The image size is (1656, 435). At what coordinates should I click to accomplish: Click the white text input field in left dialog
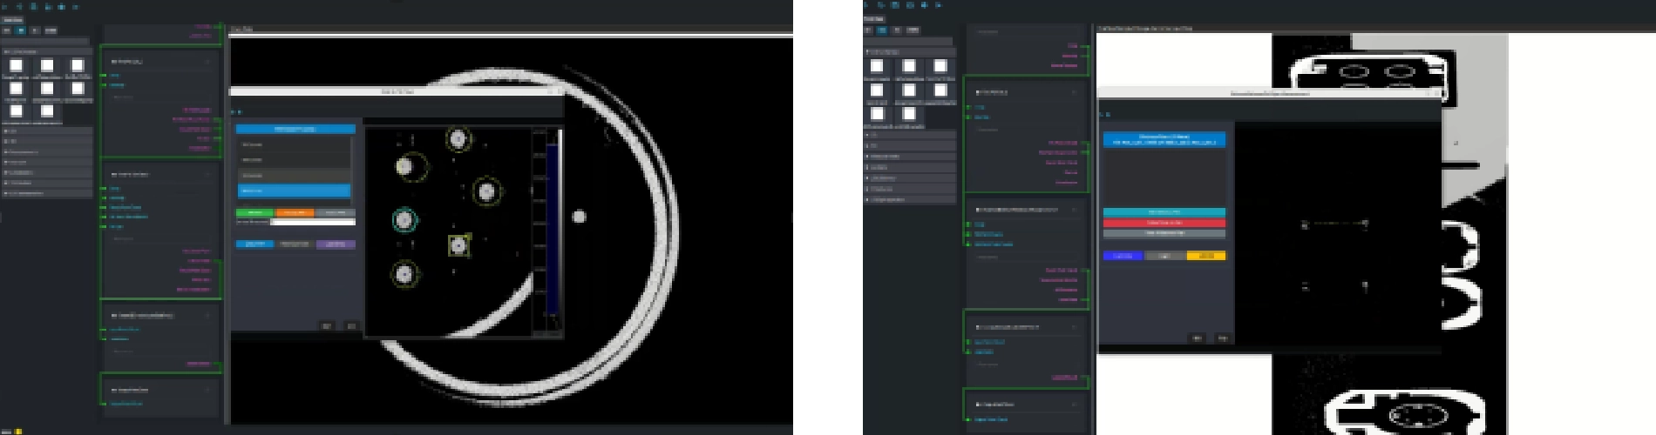pos(313,222)
